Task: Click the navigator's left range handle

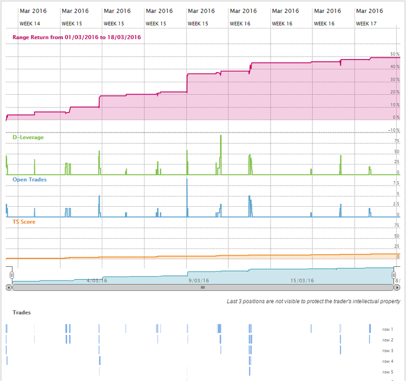Action: pos(11,275)
